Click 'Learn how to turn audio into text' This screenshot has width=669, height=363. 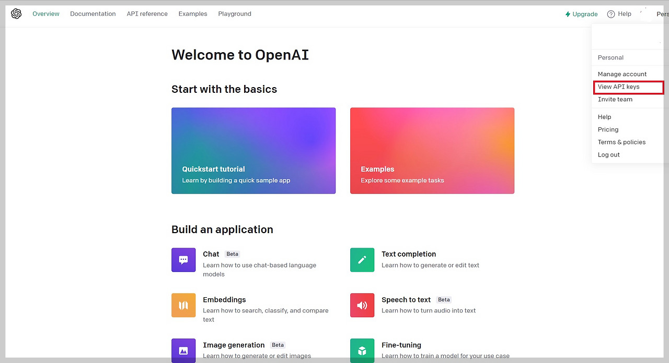coord(429,310)
